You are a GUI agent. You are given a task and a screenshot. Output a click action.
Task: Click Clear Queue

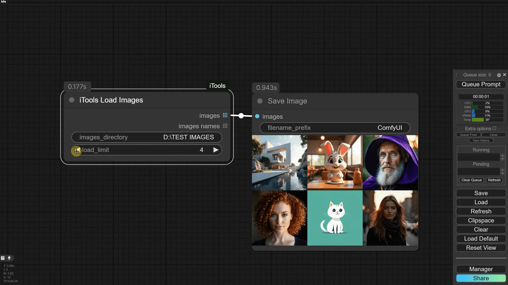471,180
